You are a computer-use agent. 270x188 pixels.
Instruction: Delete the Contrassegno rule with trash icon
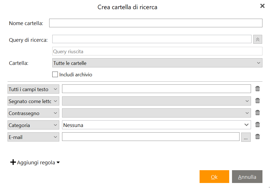click(257, 113)
